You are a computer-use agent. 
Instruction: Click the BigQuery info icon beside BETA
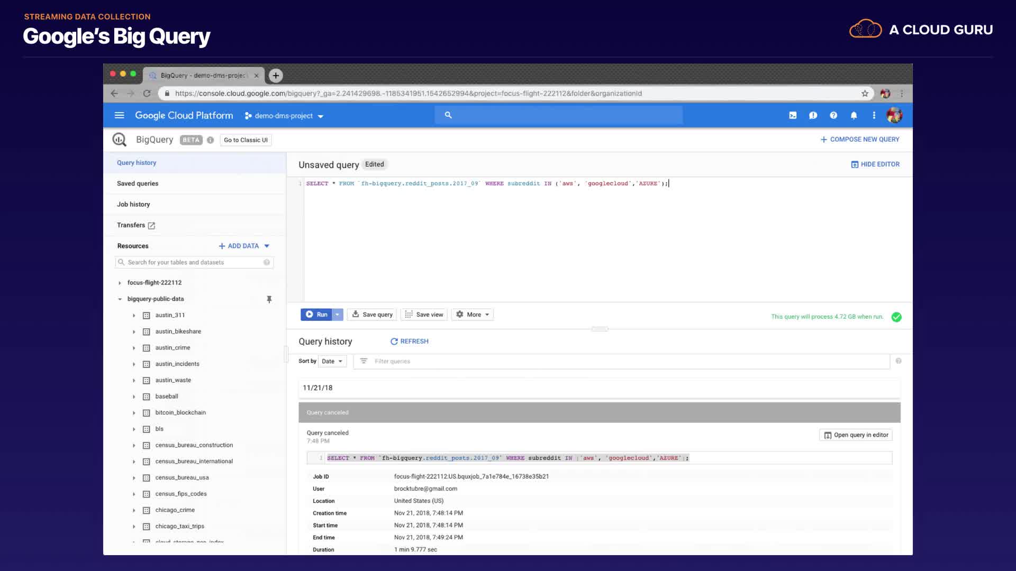click(x=210, y=140)
